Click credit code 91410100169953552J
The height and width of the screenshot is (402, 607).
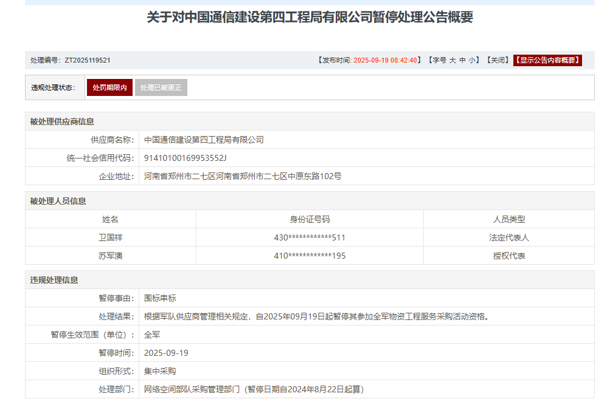185,158
